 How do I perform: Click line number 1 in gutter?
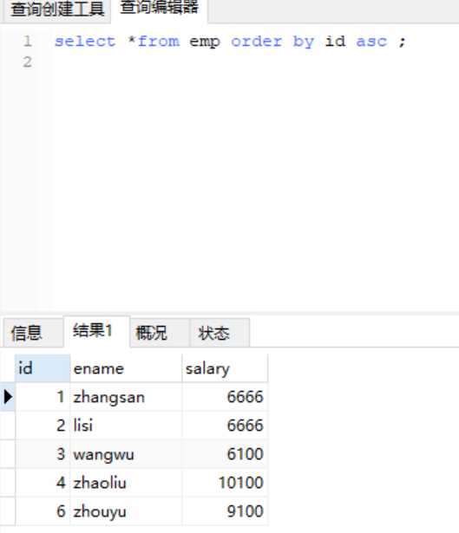[28, 42]
